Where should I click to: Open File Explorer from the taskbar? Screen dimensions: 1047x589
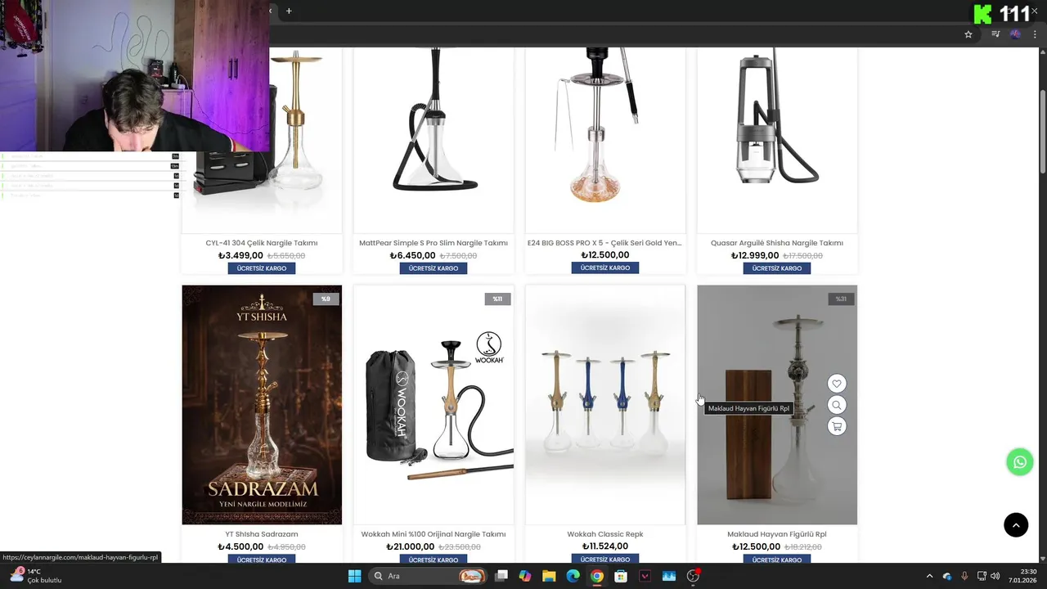point(549,576)
